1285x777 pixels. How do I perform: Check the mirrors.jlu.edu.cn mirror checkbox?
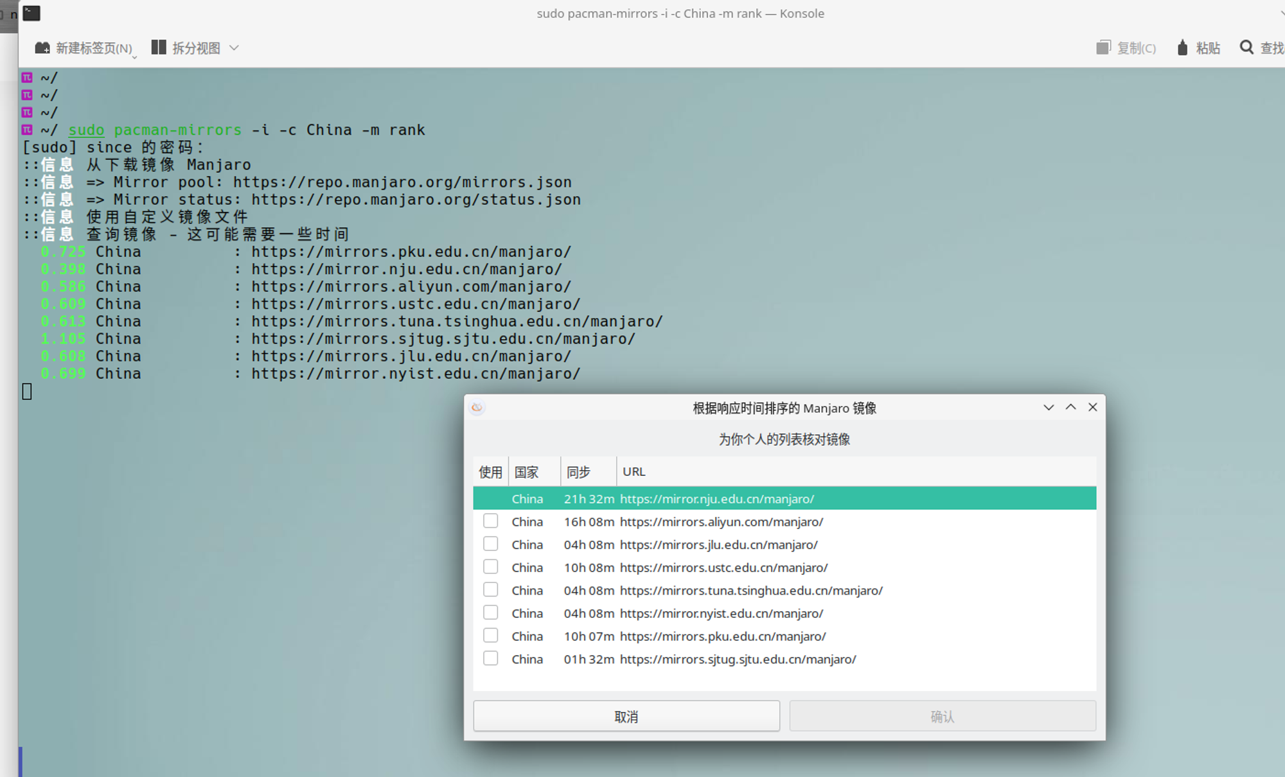pos(491,544)
